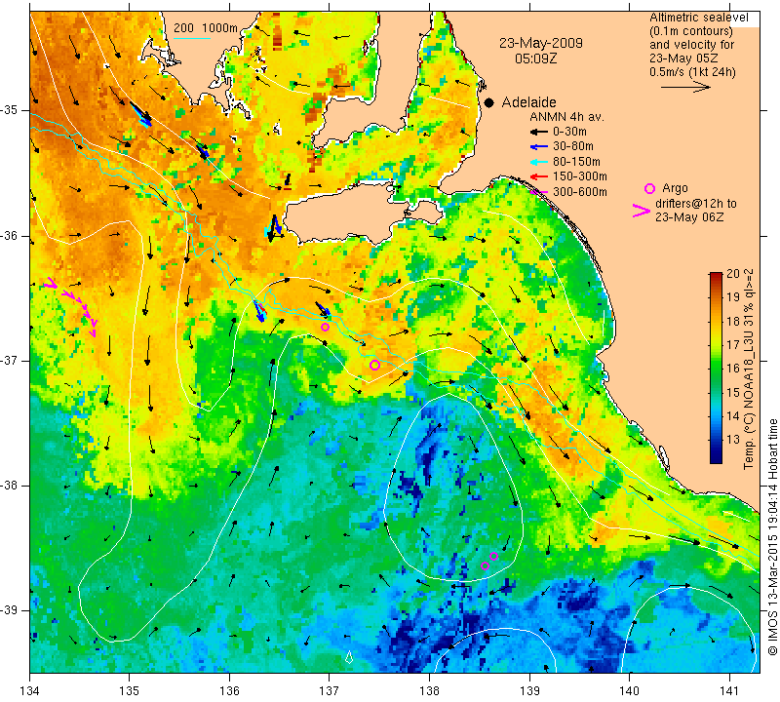Click the colorbar label '20'

click(733, 274)
